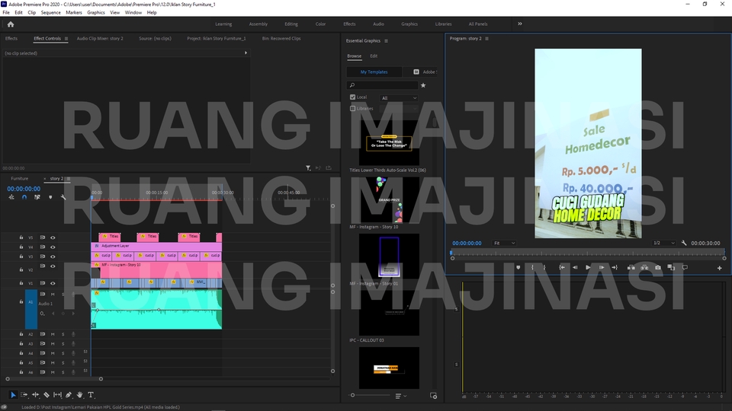
Task: Toggle the Local checkbox
Action: pyautogui.click(x=352, y=97)
